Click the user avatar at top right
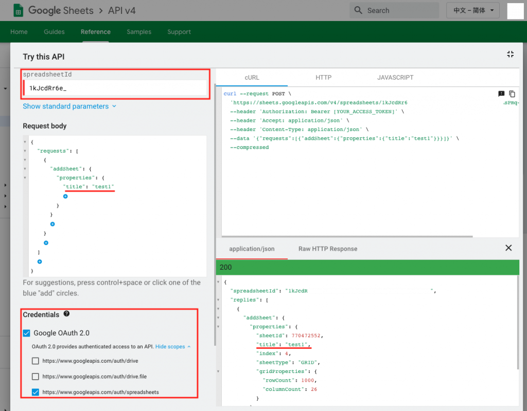Viewport: 527px width, 411px height. pos(515,11)
